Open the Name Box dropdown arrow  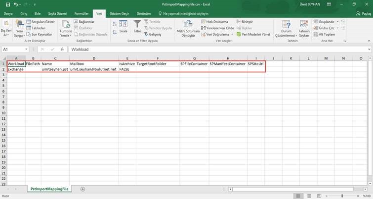(26, 50)
